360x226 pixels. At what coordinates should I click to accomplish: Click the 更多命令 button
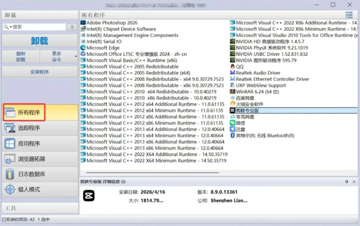tap(56, 57)
